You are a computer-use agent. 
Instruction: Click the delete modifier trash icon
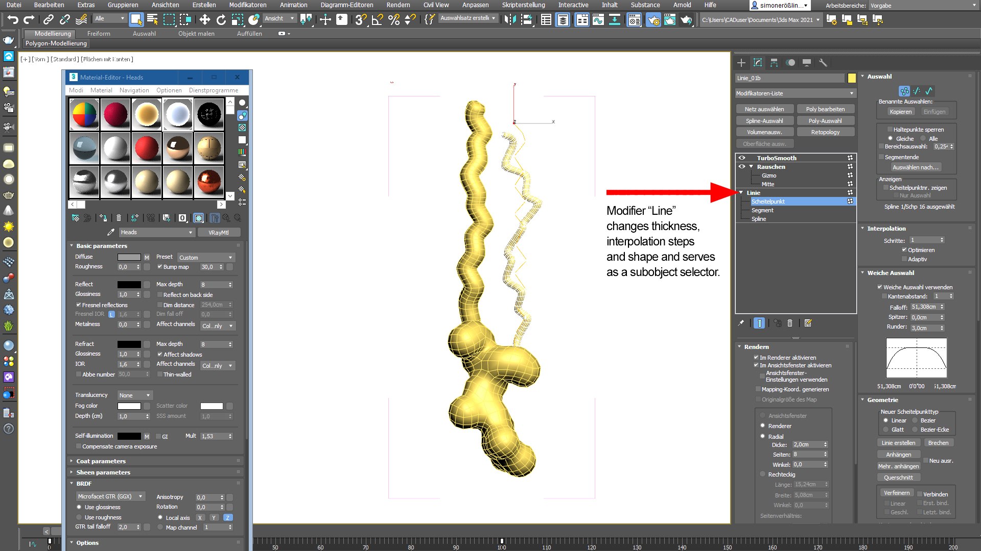pos(790,323)
